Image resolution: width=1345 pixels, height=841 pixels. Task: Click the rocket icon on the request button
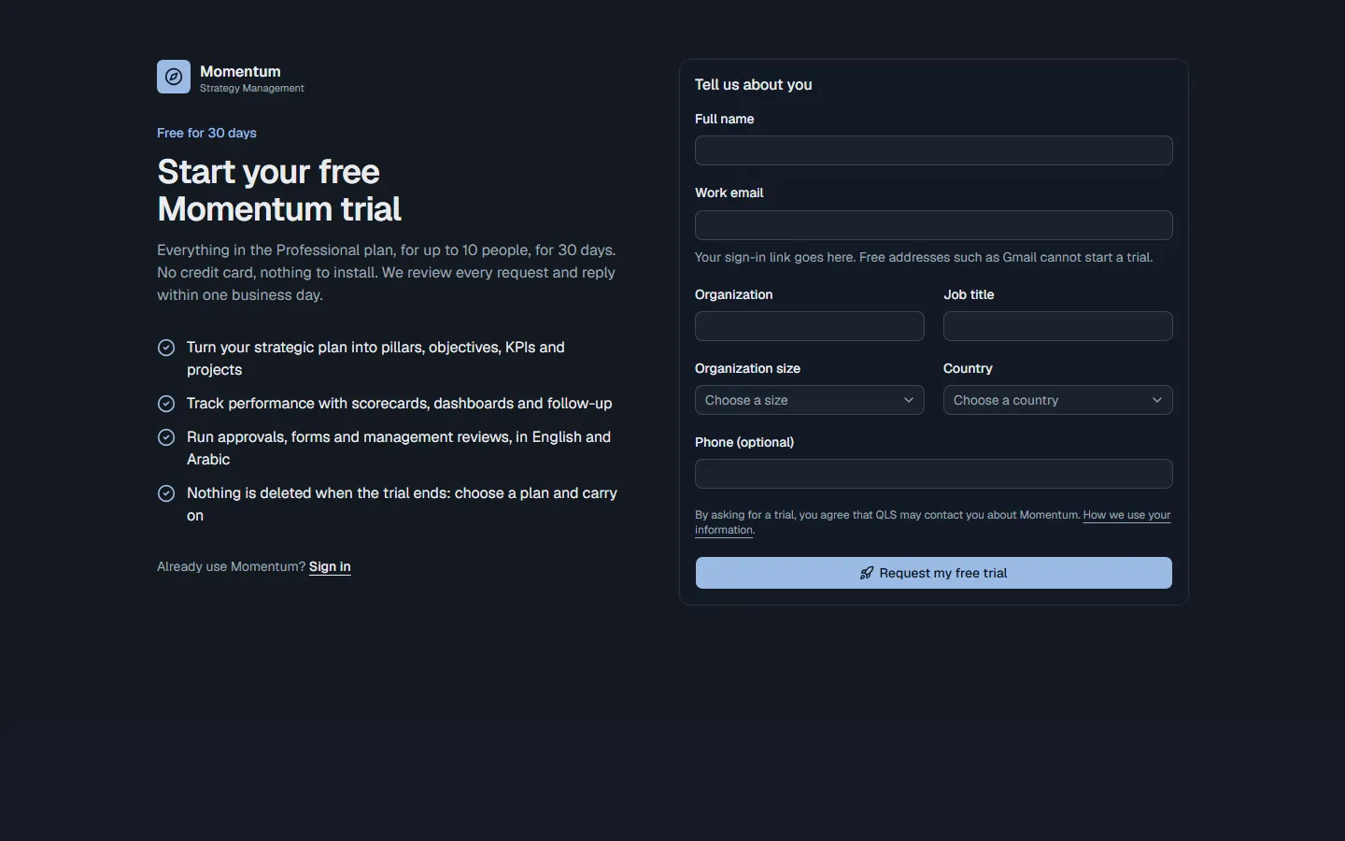tap(867, 573)
